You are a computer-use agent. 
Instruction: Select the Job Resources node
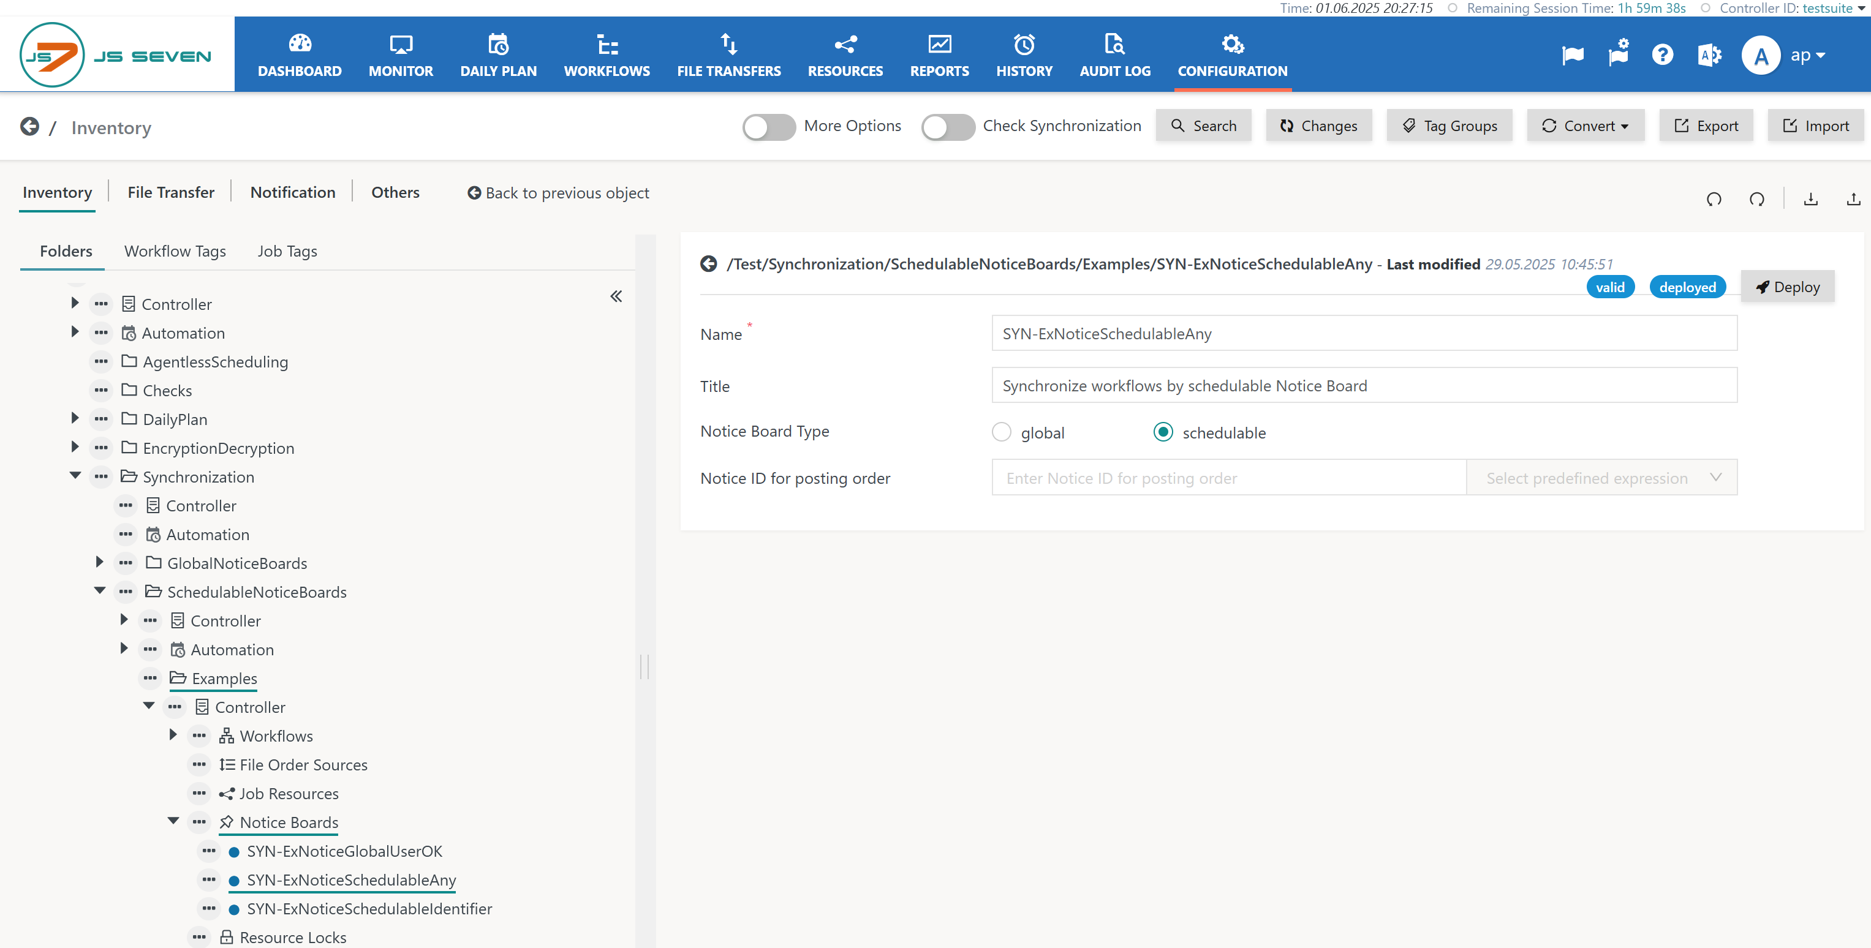289,794
